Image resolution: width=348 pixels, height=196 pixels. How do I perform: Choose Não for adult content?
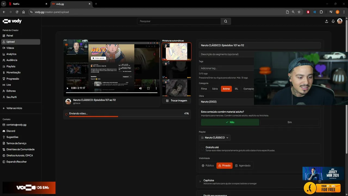pyautogui.click(x=230, y=122)
